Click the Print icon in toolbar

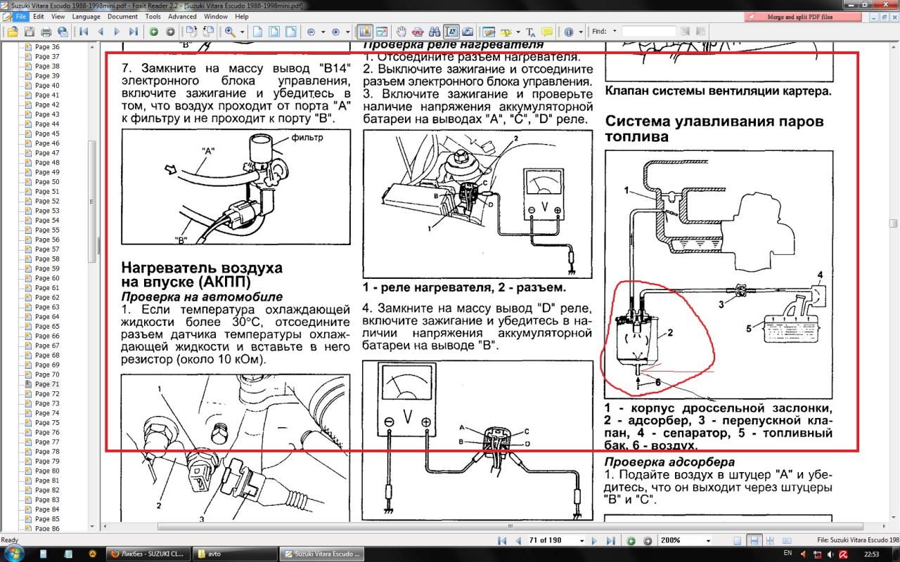point(46,32)
